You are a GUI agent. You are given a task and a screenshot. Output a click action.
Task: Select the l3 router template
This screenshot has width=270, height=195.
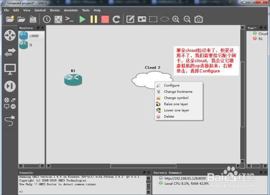[x=31, y=45]
